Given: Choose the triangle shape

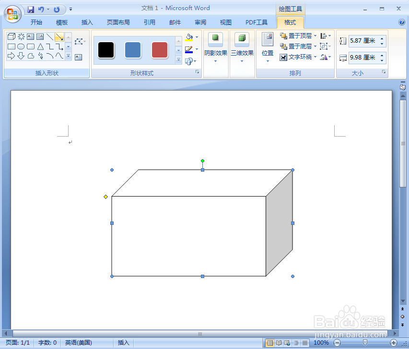Looking at the screenshot, I should [x=40, y=47].
